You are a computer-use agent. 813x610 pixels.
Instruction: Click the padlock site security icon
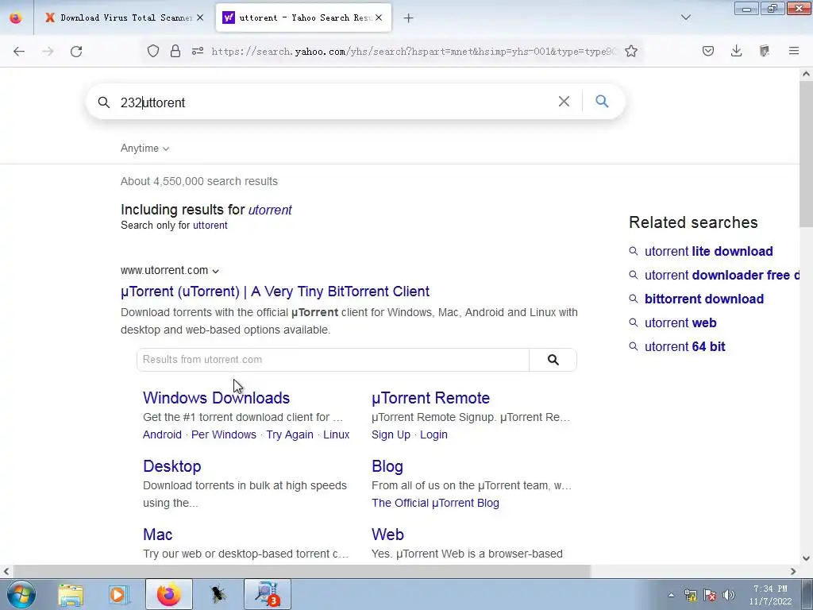pos(175,51)
